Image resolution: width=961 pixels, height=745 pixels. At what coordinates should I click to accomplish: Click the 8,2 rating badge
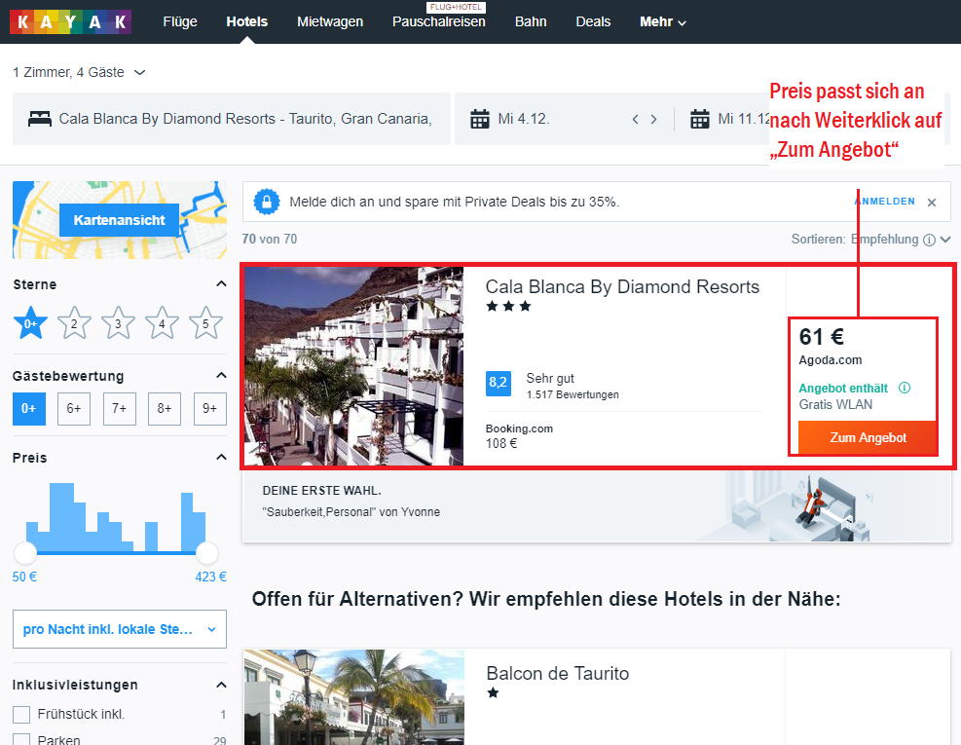(x=499, y=384)
